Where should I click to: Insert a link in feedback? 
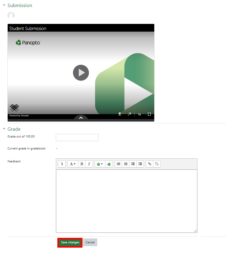149,164
